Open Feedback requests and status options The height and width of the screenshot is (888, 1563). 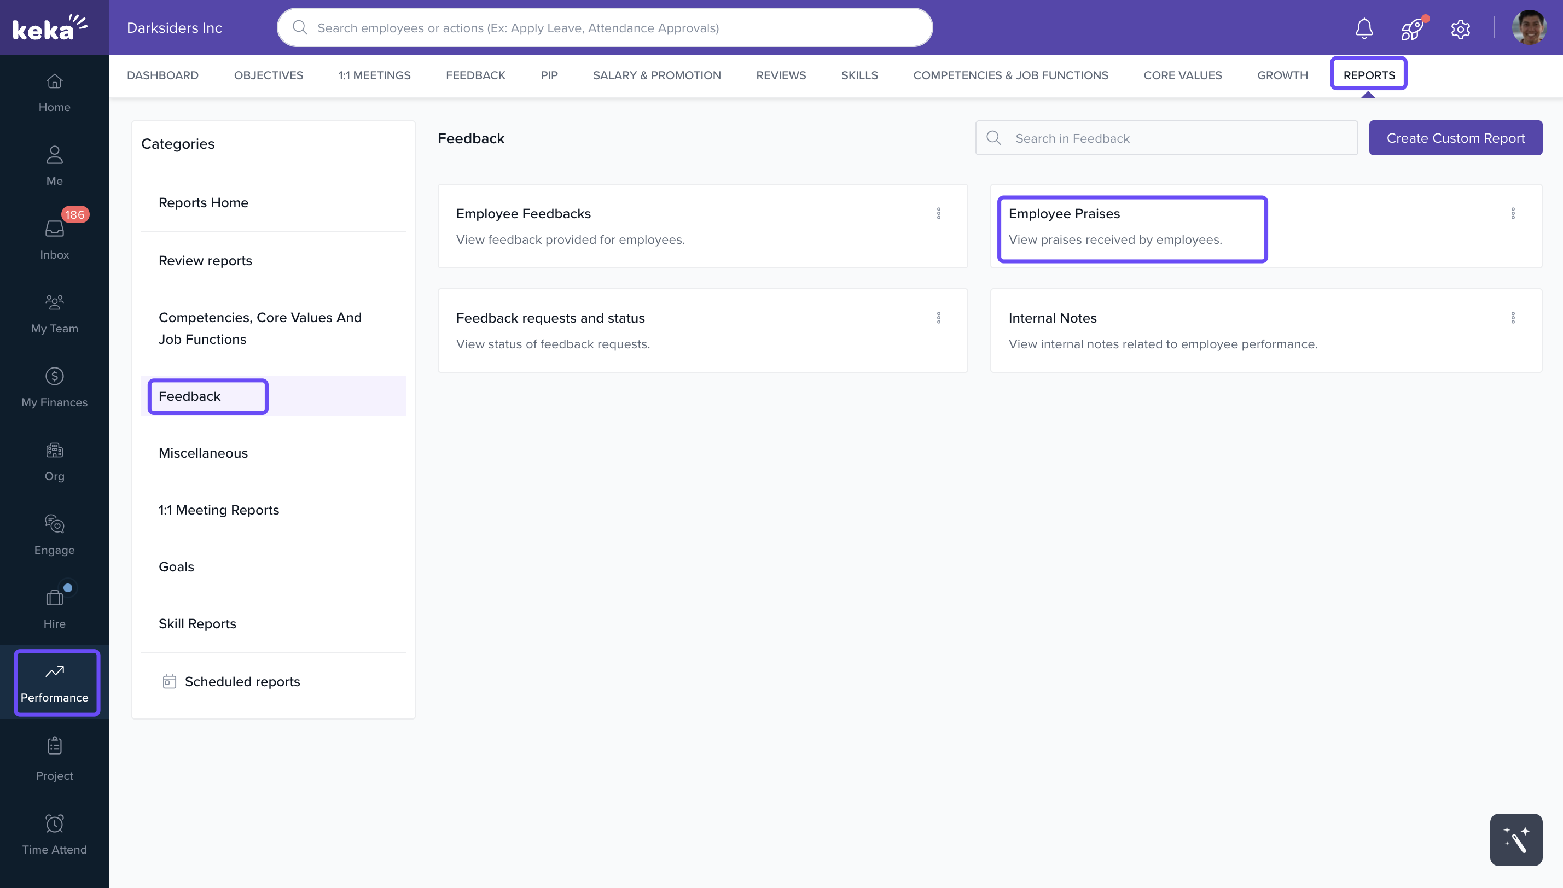938,317
